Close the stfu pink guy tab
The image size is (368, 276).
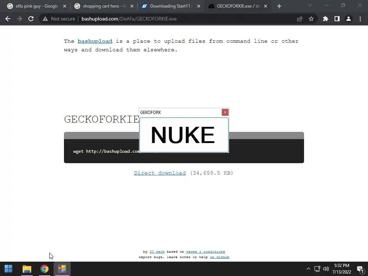click(65, 6)
